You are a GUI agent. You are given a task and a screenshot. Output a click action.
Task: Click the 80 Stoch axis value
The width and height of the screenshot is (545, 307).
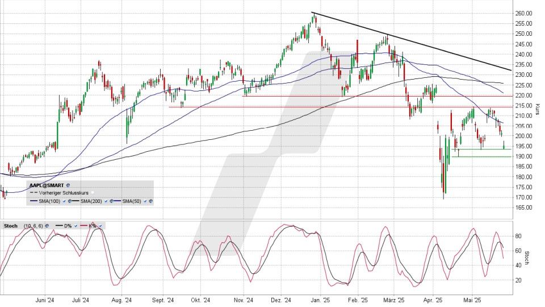click(518, 237)
